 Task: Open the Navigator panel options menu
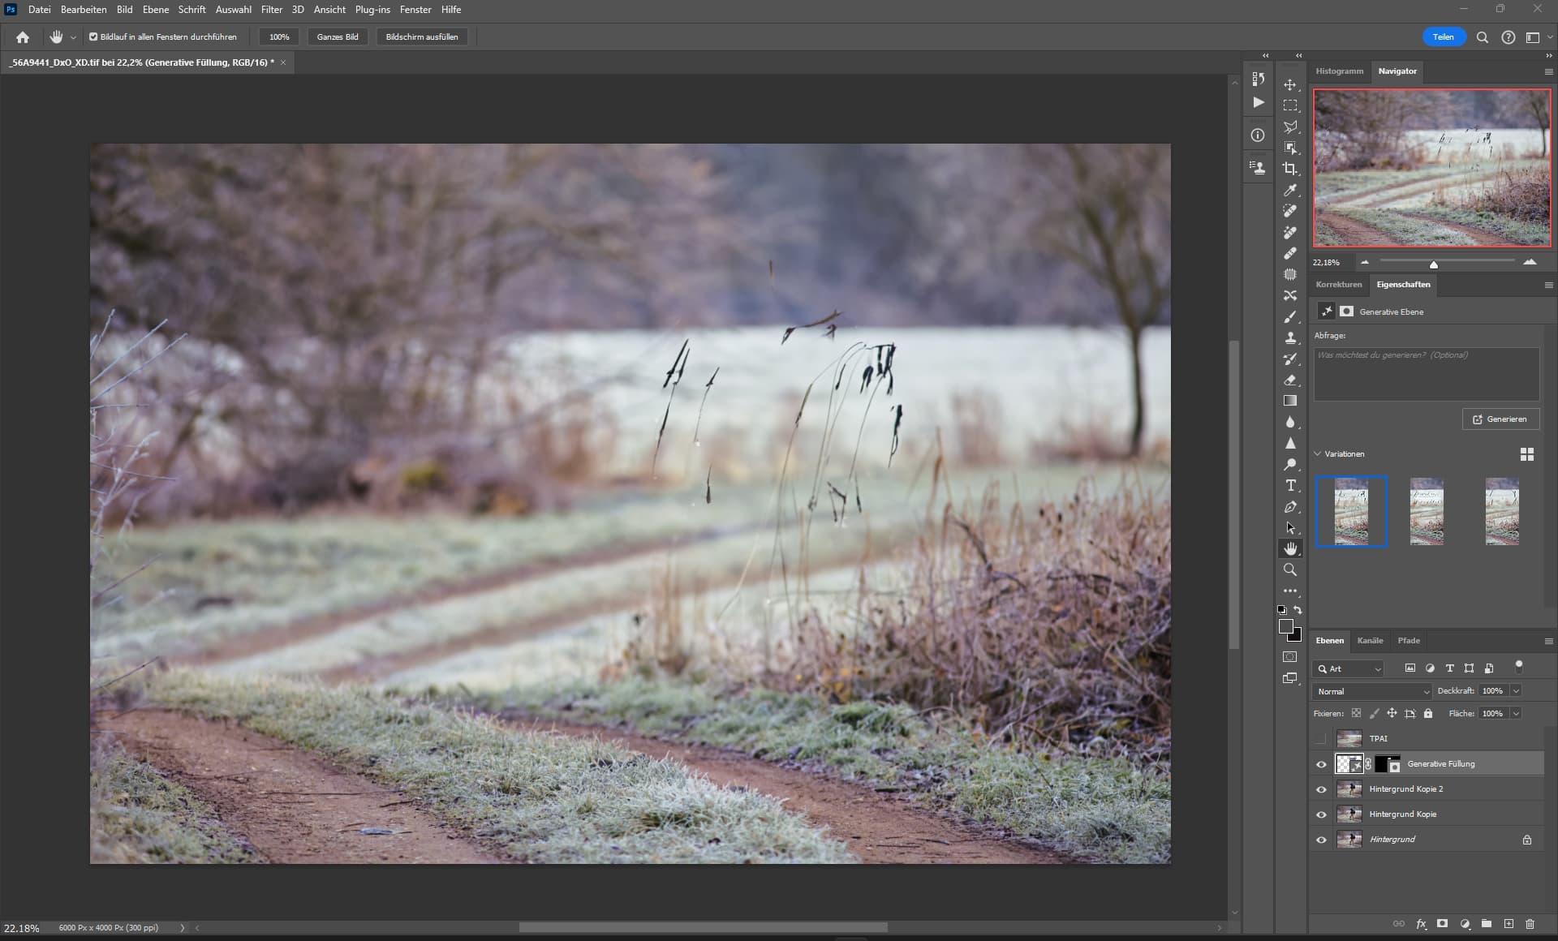point(1548,71)
